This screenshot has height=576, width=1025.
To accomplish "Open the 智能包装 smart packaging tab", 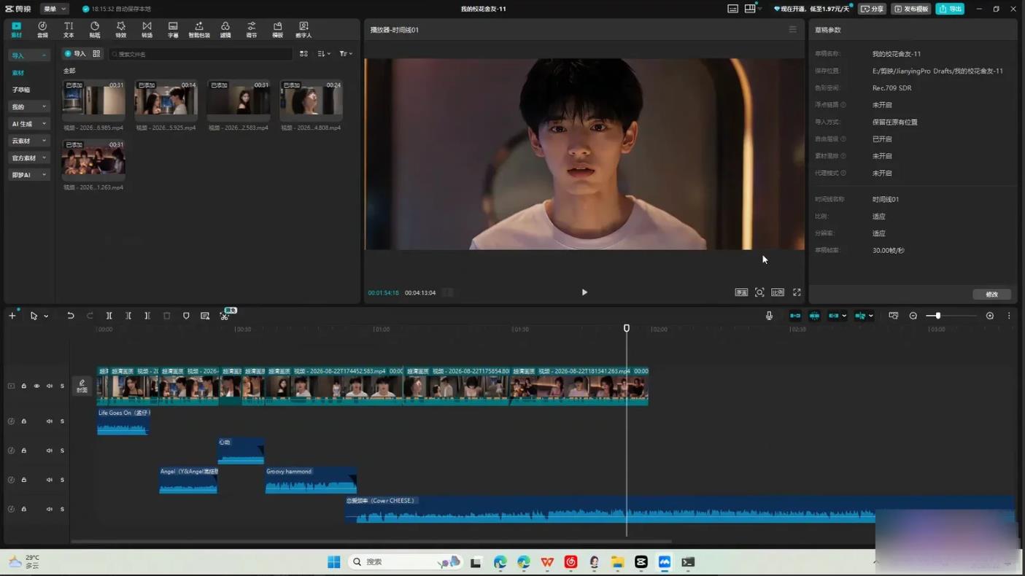I will pyautogui.click(x=199, y=29).
